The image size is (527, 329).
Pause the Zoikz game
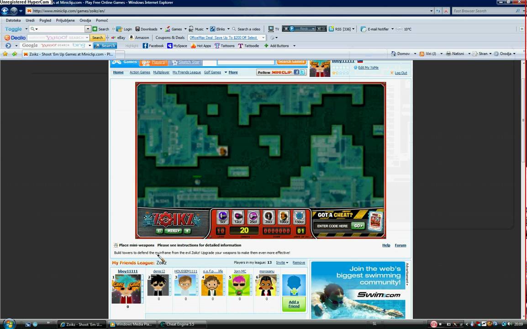(x=159, y=231)
